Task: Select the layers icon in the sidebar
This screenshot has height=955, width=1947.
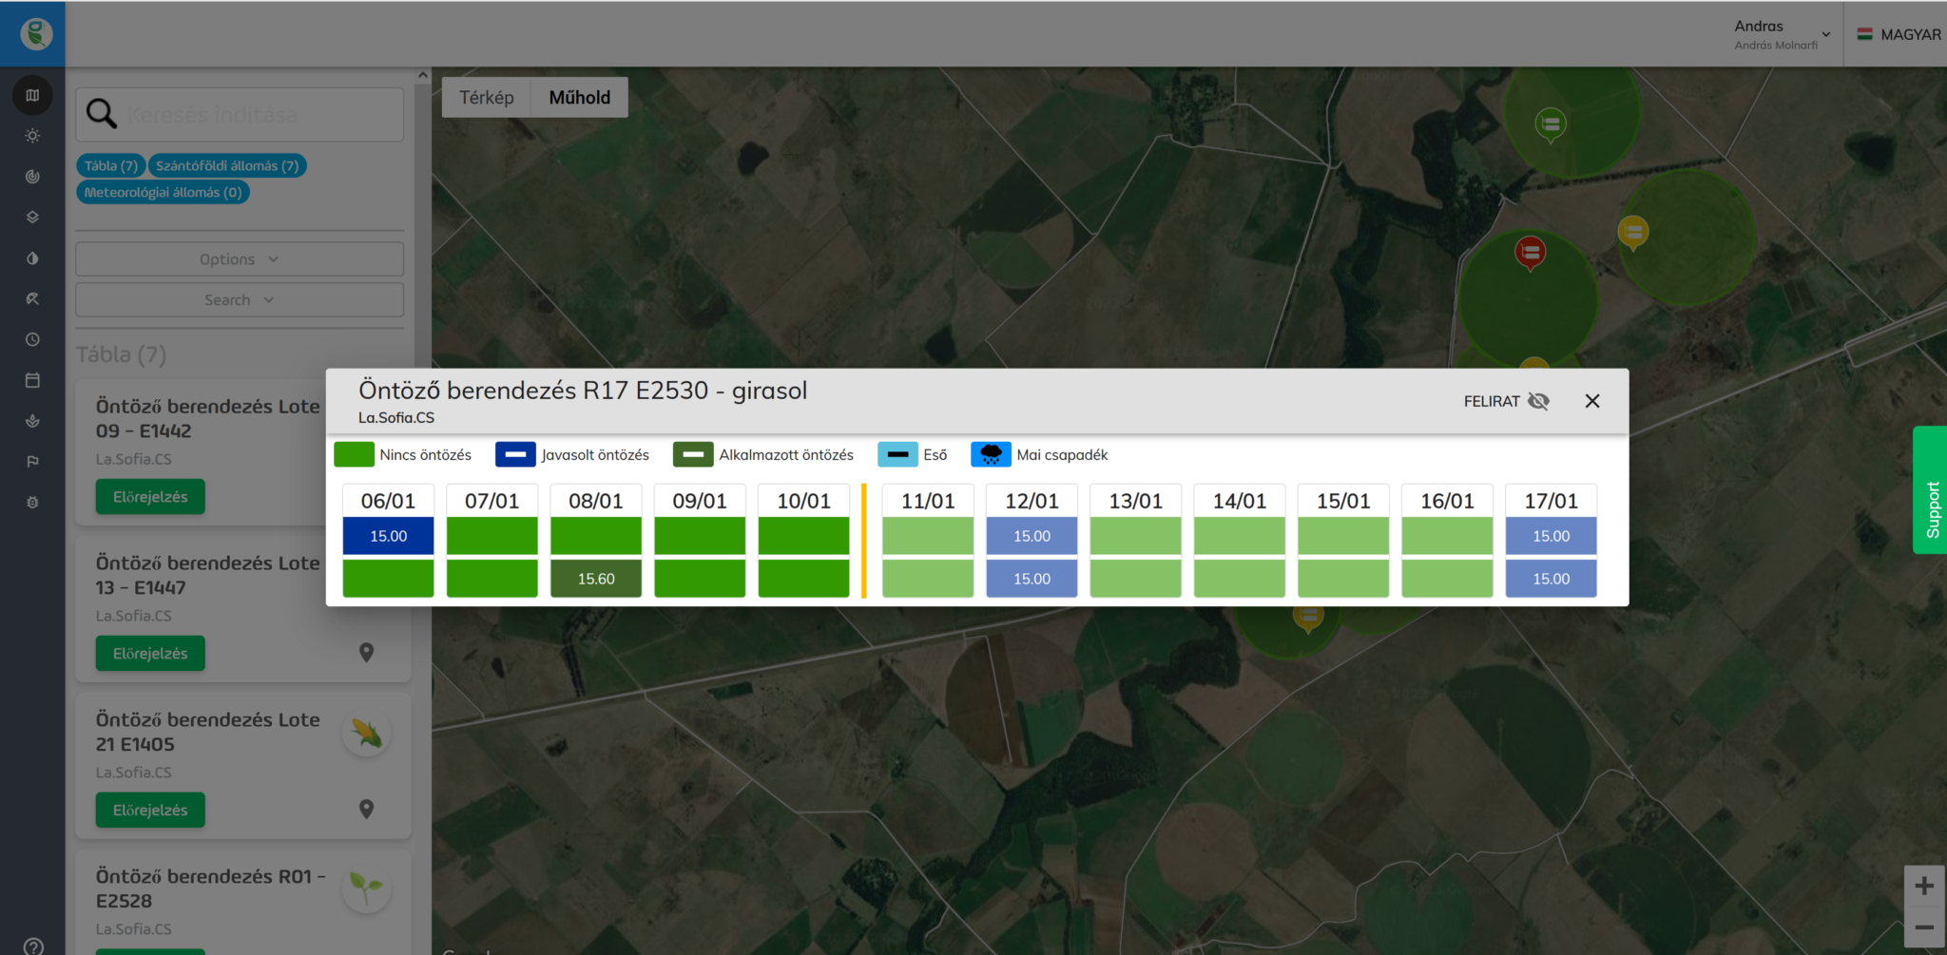Action: [32, 218]
